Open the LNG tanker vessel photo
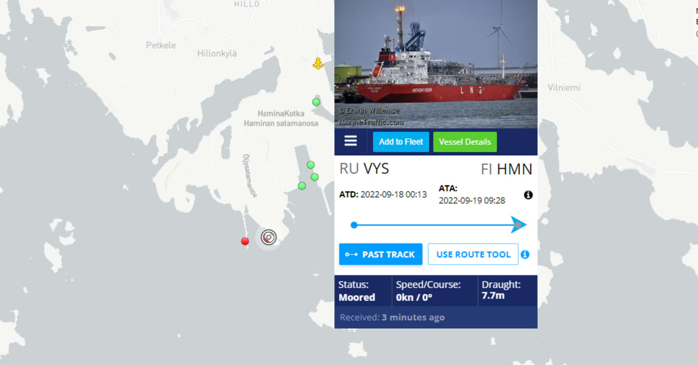The image size is (698, 365). pos(436,64)
